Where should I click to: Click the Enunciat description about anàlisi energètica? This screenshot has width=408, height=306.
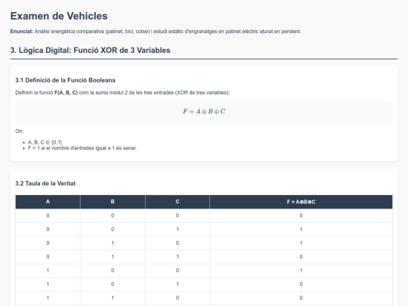click(168, 32)
